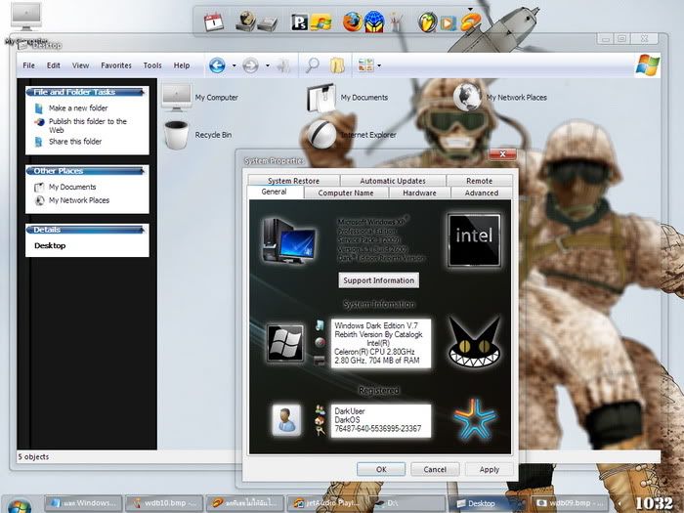This screenshot has height=513, width=684.
Task: Close the System Properties dialog
Action: pyautogui.click(x=502, y=154)
